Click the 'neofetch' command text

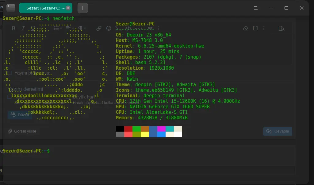click(63, 18)
